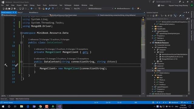The image size is (194, 109).
Task: Toggle auto-hide pin of Solution Explorer
Action: click(186, 12)
